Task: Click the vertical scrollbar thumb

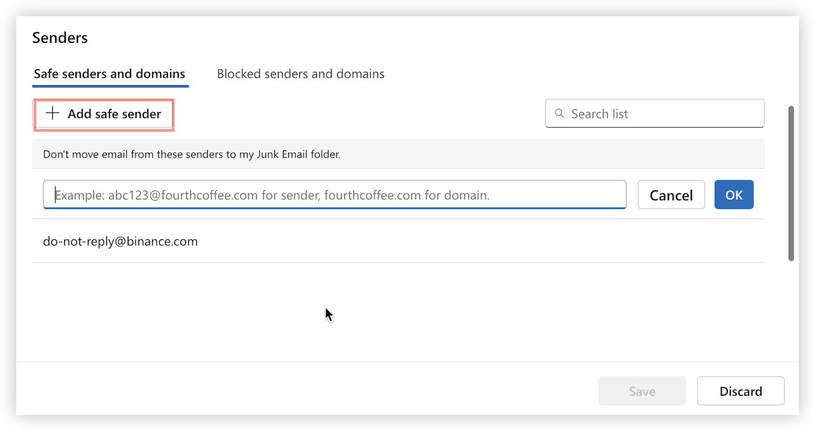Action: [791, 183]
